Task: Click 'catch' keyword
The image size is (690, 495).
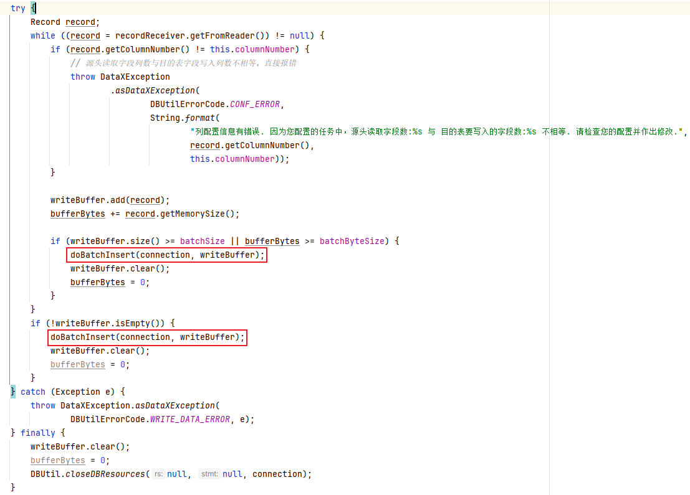Action: 33,392
